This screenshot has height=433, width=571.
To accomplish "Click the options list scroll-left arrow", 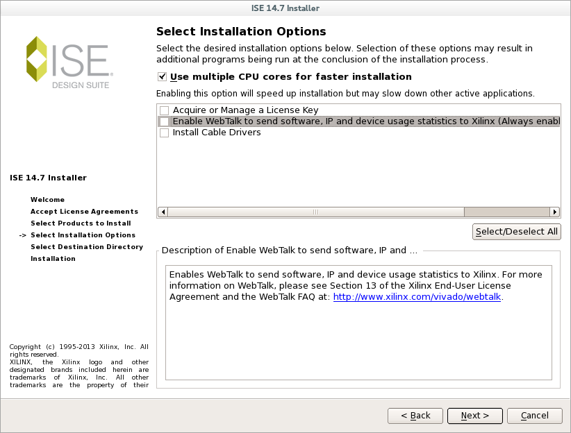I will (163, 212).
